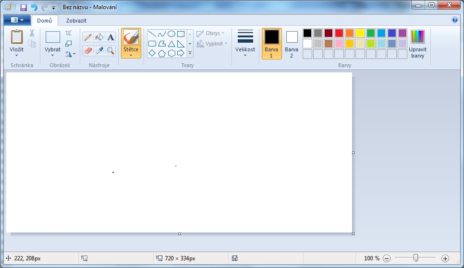Viewport: 464px width, 268px height.
Task: Choose the Pentagon shape
Action: coord(162,53)
